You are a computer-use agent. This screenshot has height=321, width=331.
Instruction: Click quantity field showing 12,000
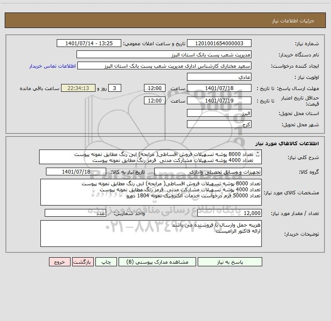pyautogui.click(x=230, y=213)
